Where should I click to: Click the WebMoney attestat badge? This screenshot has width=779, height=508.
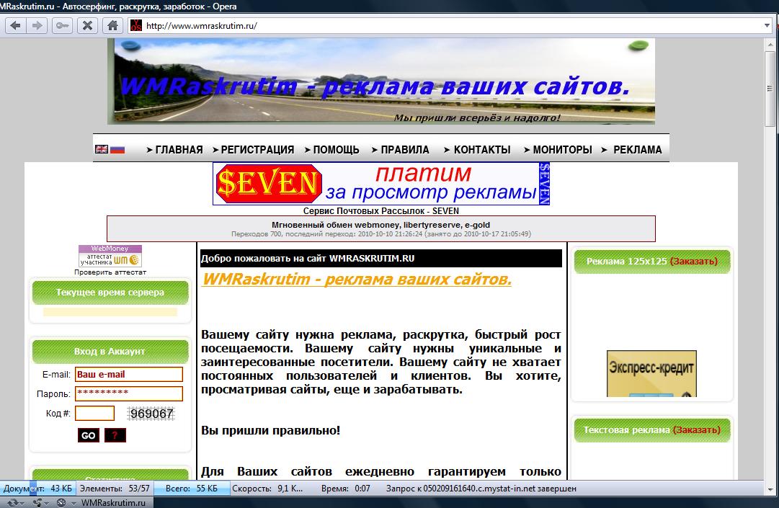point(110,256)
